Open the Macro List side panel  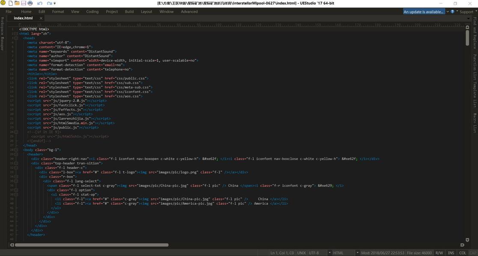coord(475,123)
